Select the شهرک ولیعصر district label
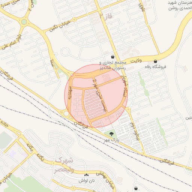Viewport: 192px width, 192px height. click(x=64, y=165)
